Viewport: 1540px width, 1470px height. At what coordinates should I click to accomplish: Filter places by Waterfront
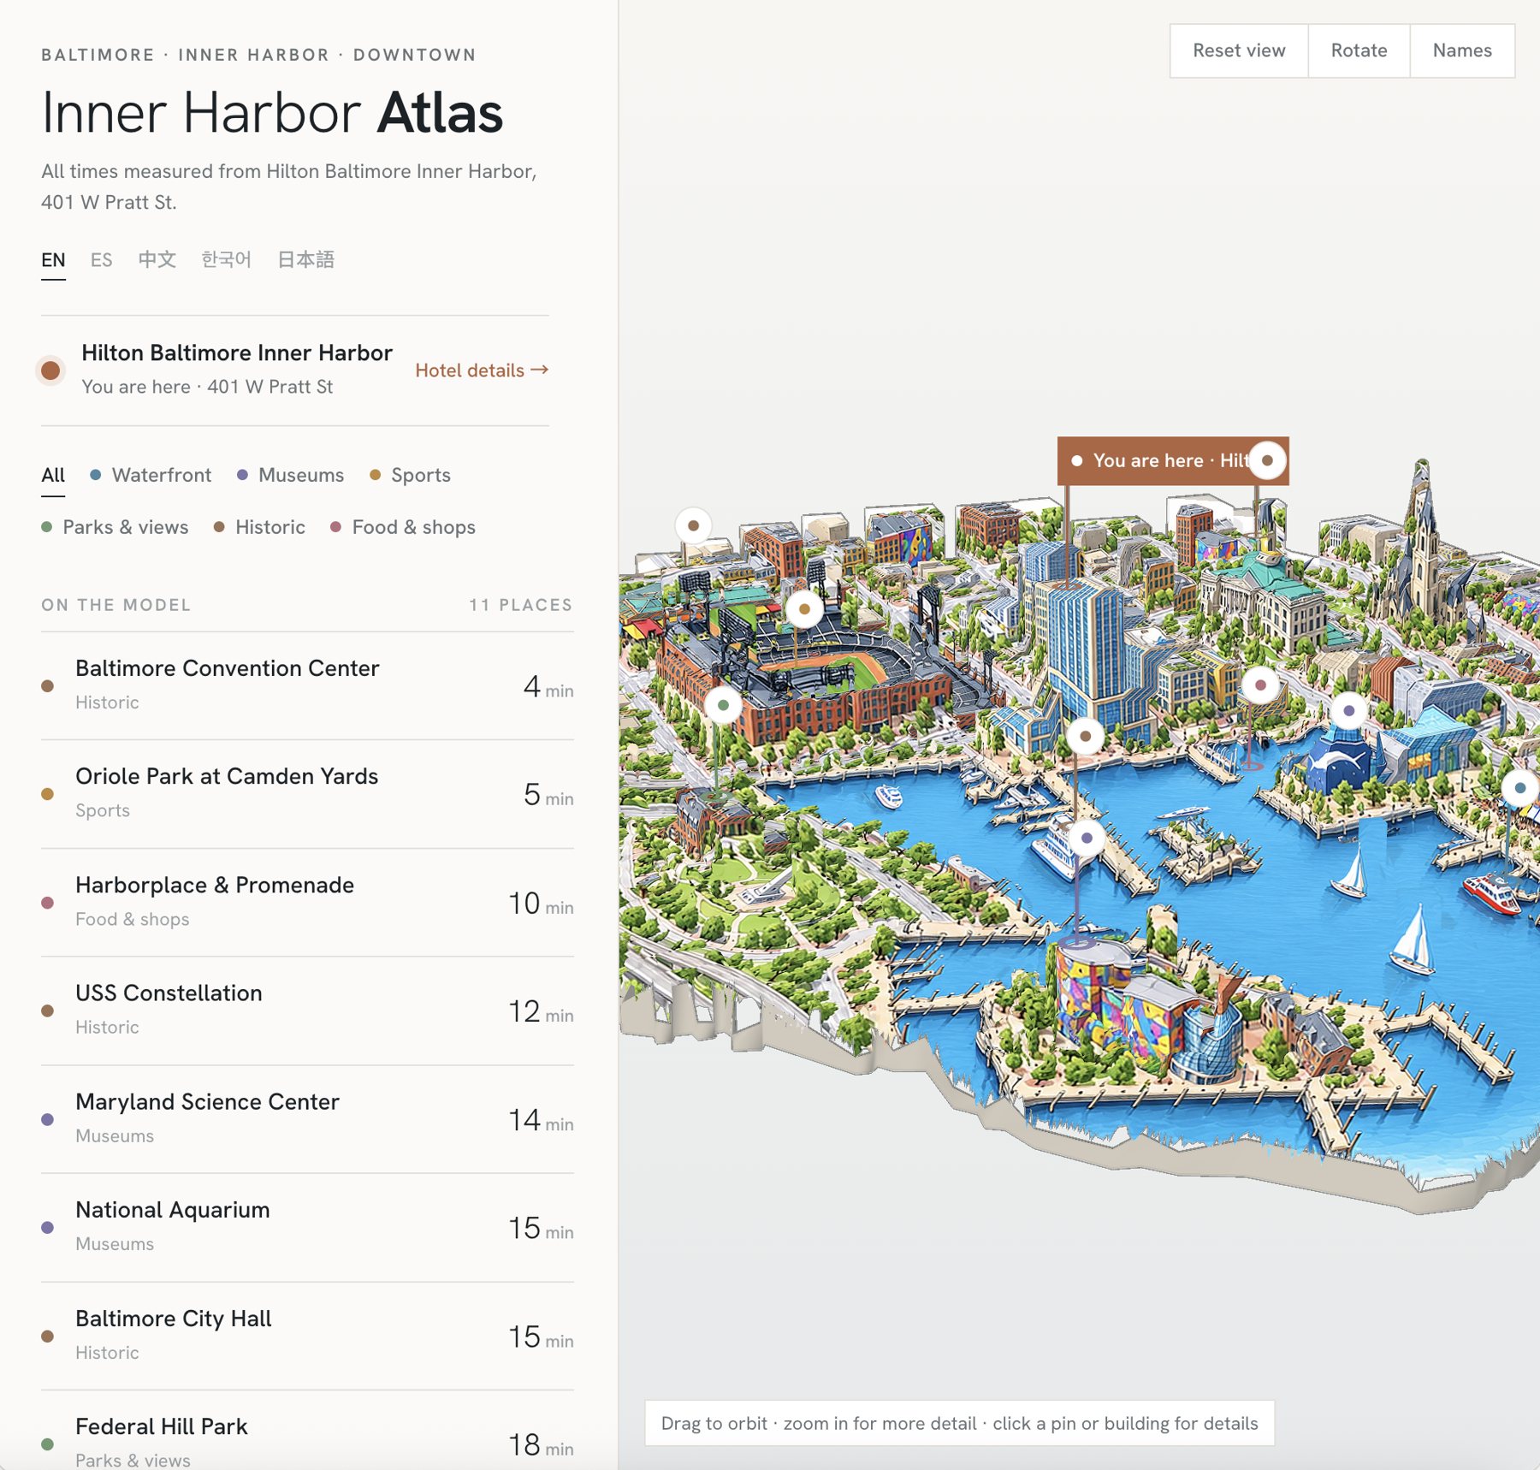coord(151,476)
